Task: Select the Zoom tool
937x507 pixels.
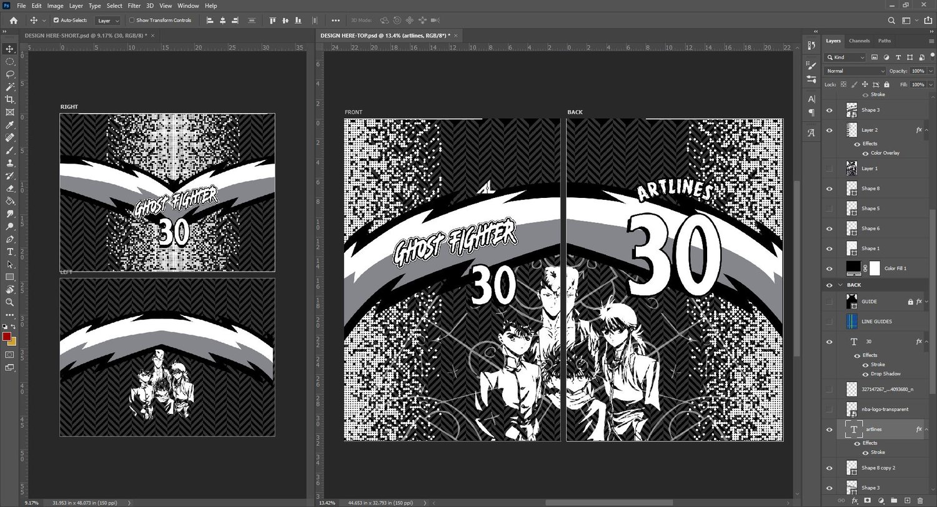Action: (x=9, y=302)
